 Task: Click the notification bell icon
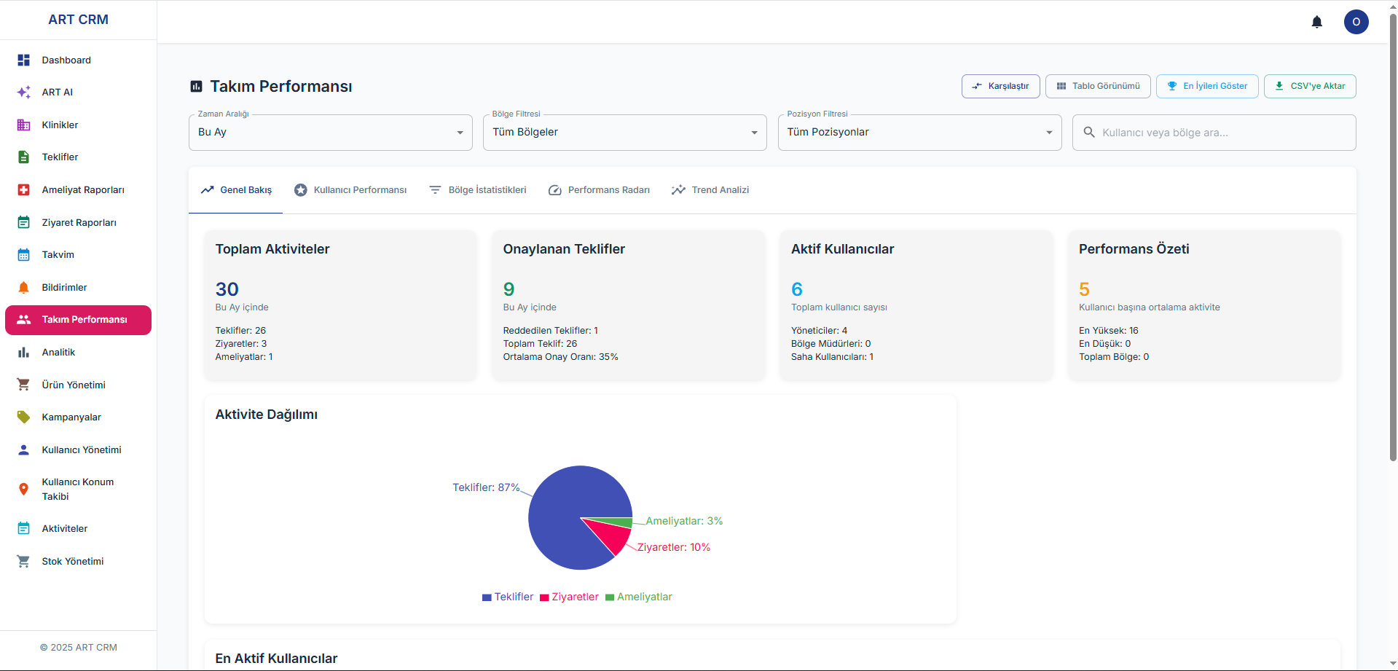(1316, 22)
